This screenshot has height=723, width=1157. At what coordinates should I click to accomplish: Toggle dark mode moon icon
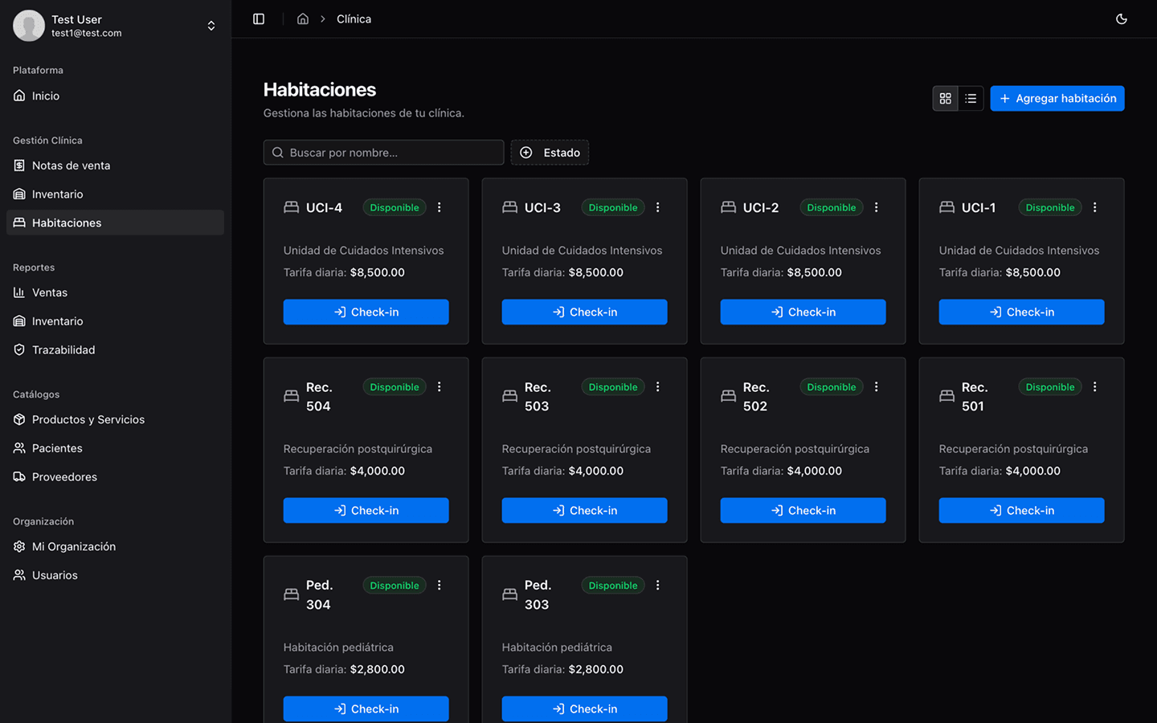pos(1121,19)
